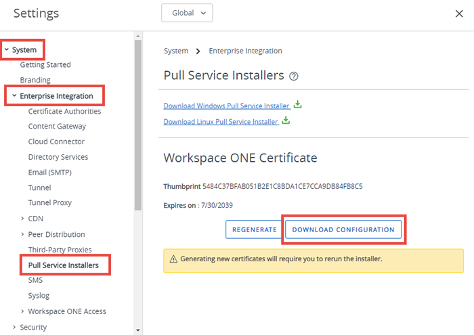Viewport: 474px width, 335px height.
Task: Click the sidebar scrollbar down arrow
Action: coord(138,330)
